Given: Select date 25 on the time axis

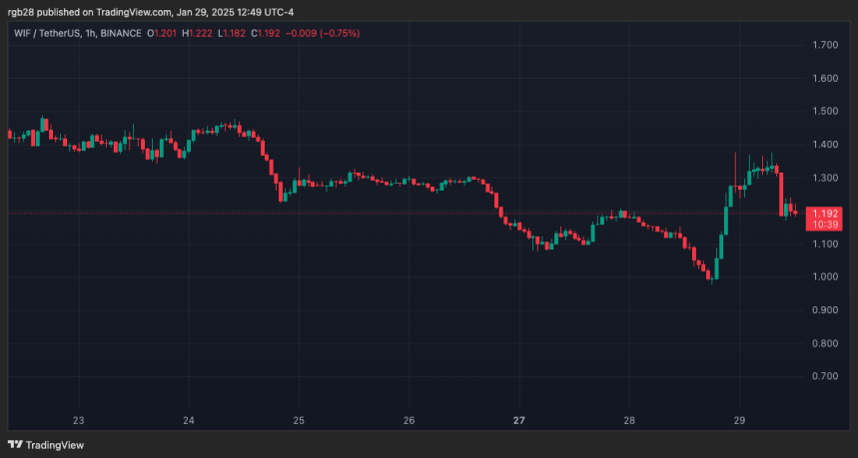Looking at the screenshot, I should pyautogui.click(x=299, y=420).
